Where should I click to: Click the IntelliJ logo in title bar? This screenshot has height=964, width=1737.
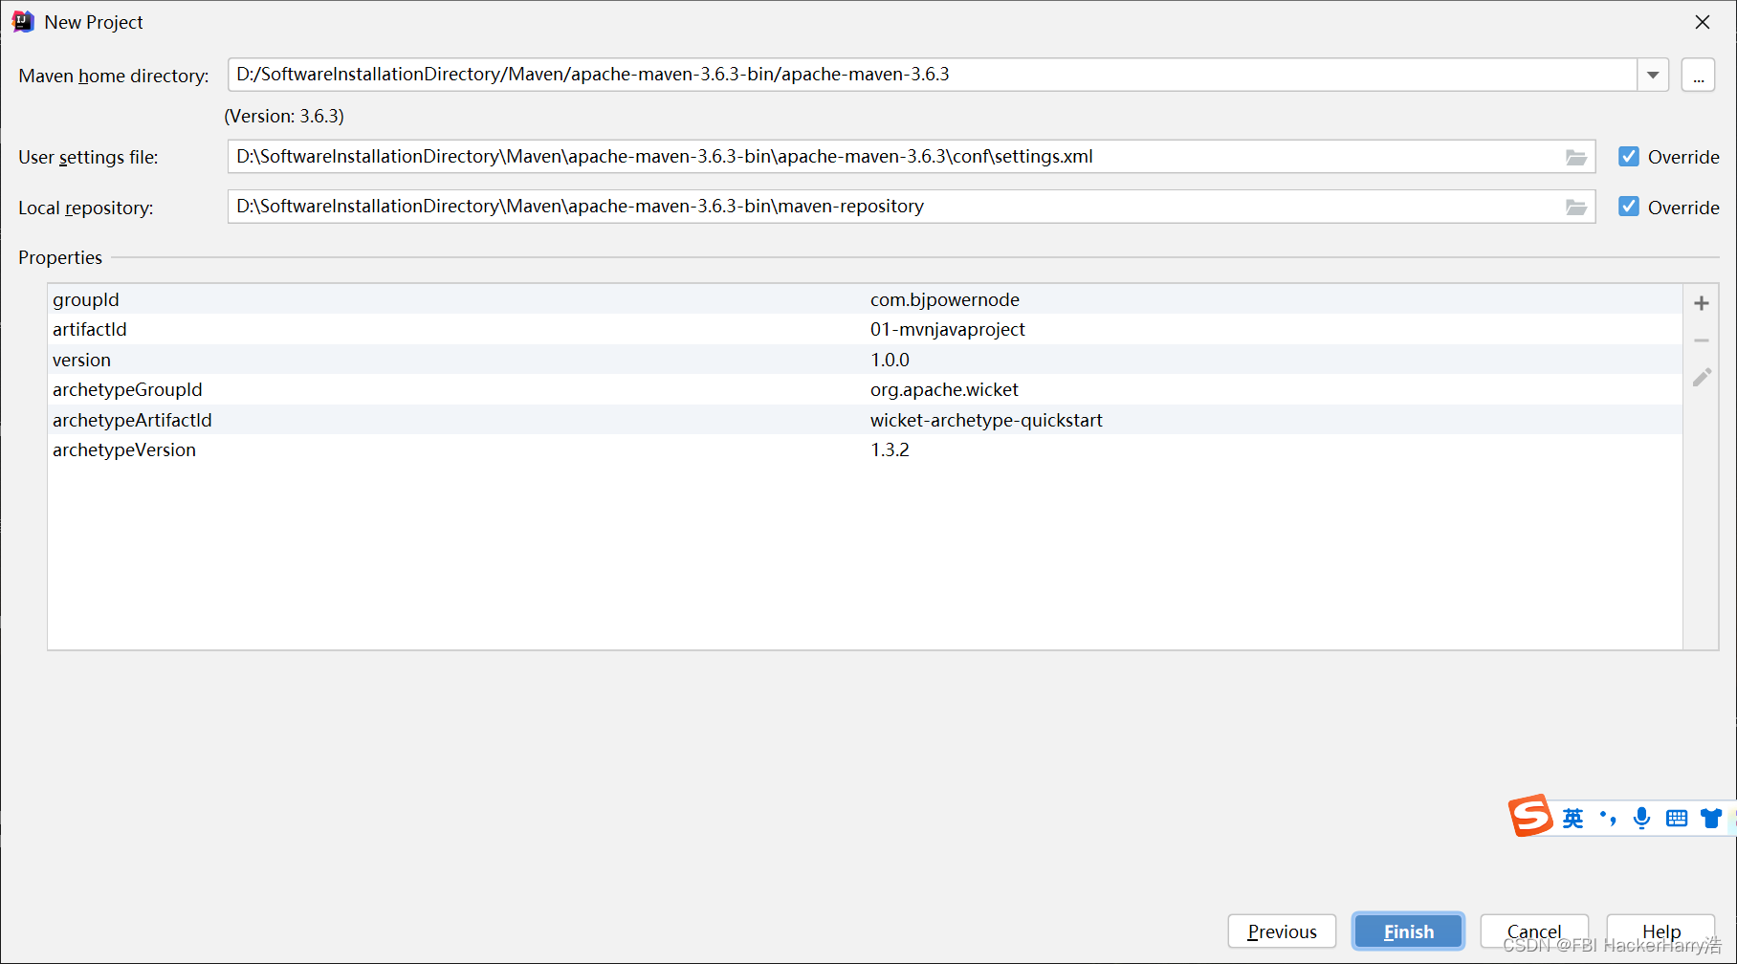23,22
